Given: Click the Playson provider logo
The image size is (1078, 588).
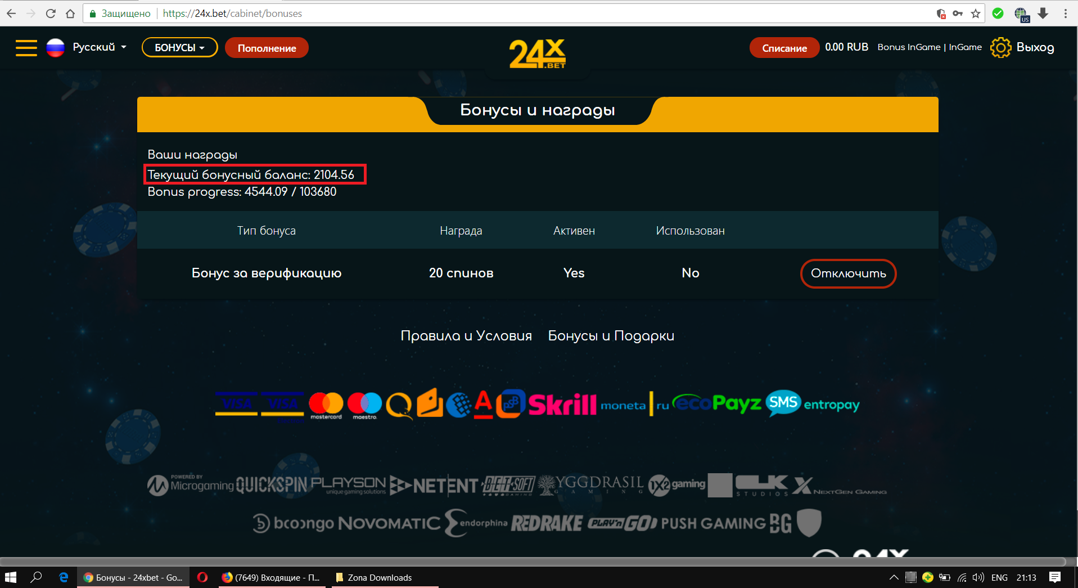Looking at the screenshot, I should tap(349, 484).
